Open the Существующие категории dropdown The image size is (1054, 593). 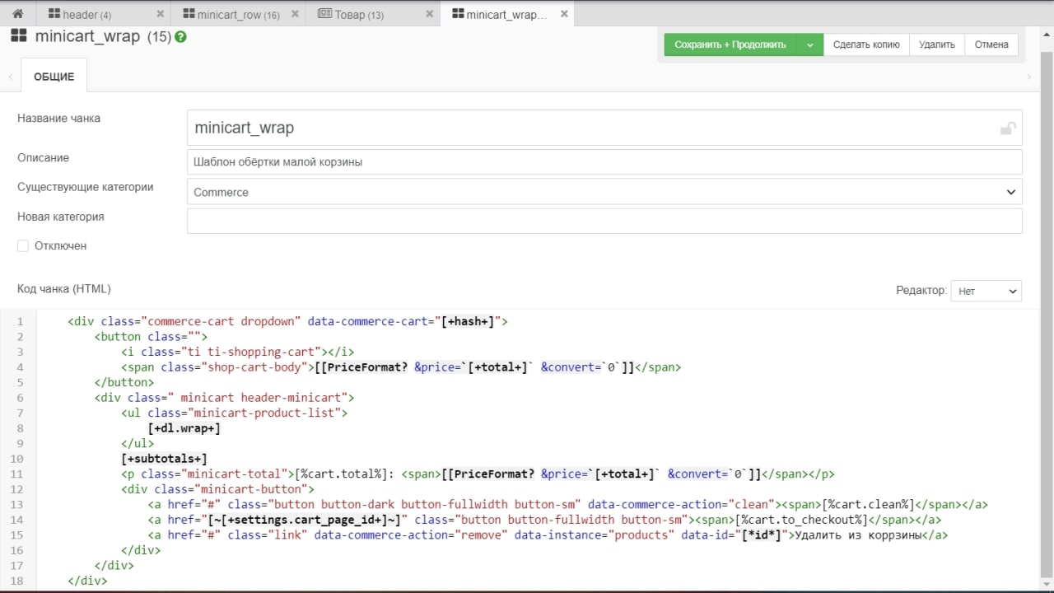pyautogui.click(x=604, y=192)
